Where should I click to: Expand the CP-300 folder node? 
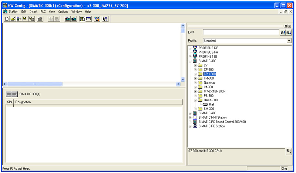195,69
